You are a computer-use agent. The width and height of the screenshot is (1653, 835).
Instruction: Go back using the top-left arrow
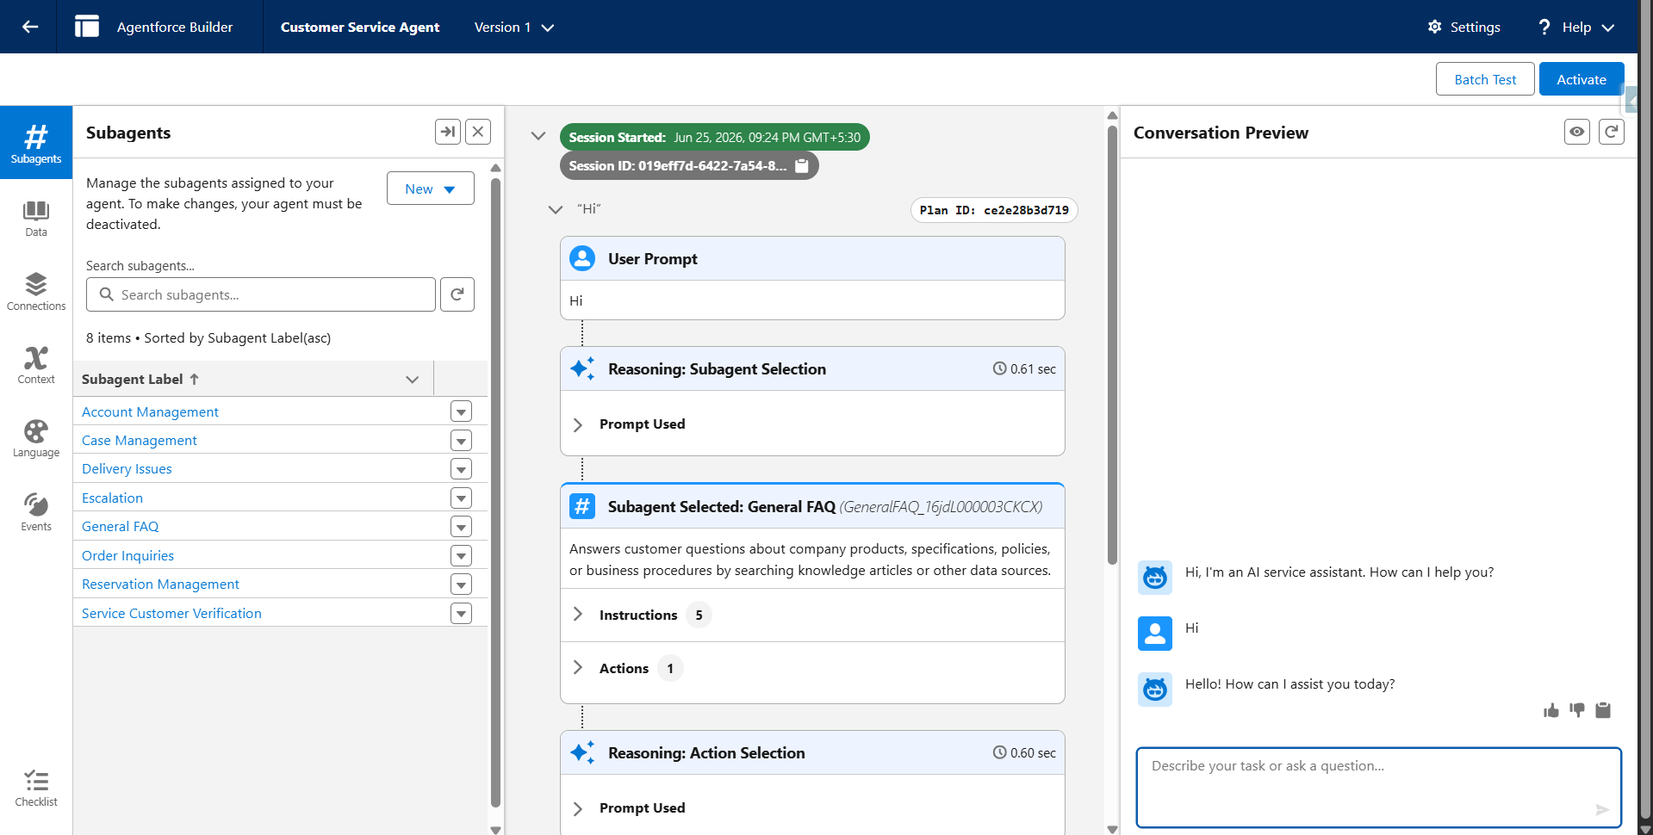point(30,27)
